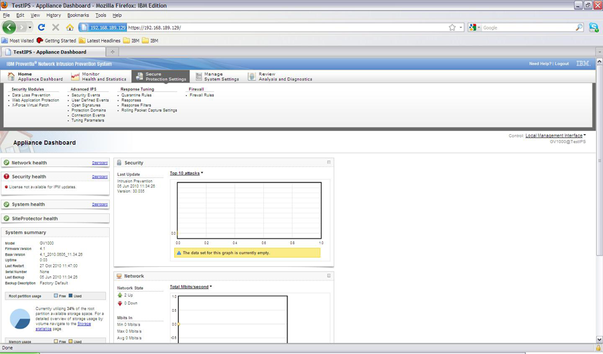Reload the page with the refresh icon
603x354 pixels.
[41, 27]
